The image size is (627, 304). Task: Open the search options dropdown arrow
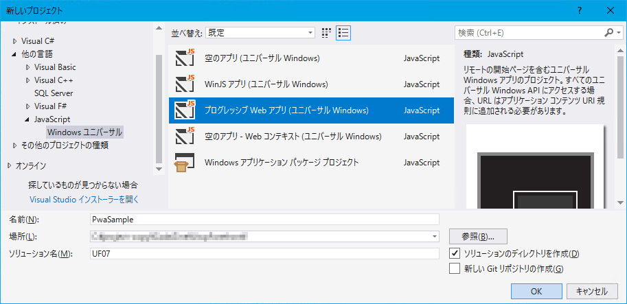(619, 33)
